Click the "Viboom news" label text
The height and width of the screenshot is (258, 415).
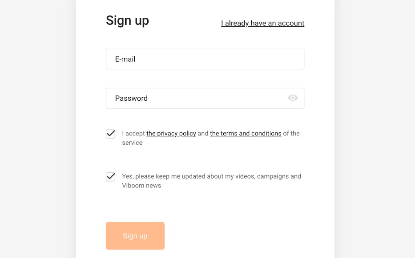(x=141, y=186)
